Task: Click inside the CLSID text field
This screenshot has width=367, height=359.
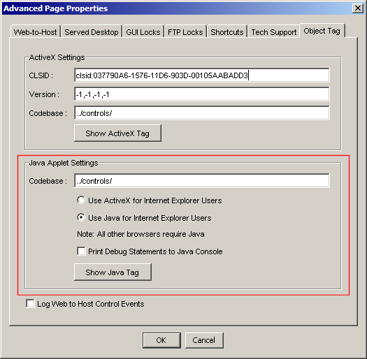Action: tap(202, 75)
